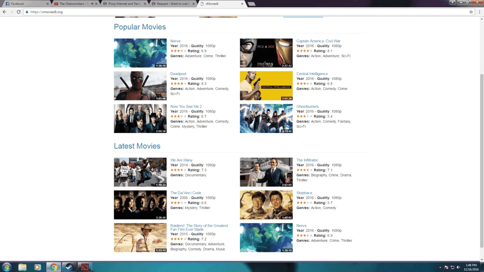Switch to Request - Want to watch tab
The image size is (484, 272).
click(x=173, y=4)
